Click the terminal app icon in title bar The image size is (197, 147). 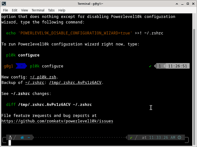[4, 4]
